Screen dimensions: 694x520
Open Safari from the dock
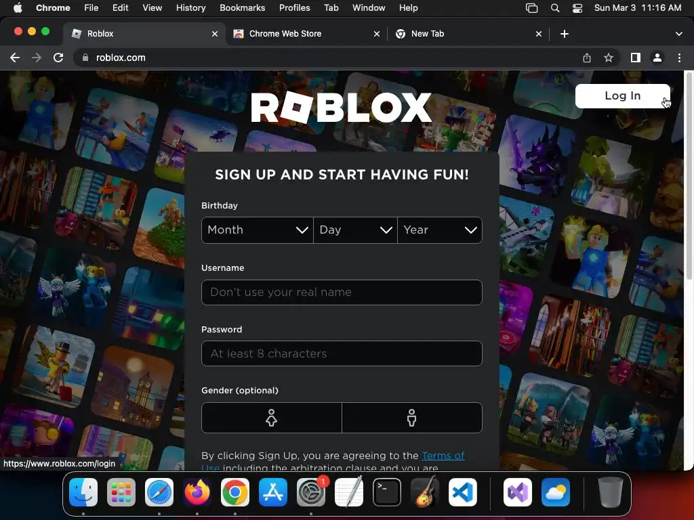pos(159,492)
